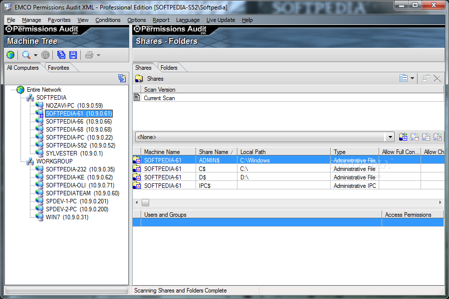Open the Options menu

pyautogui.click(x=137, y=20)
